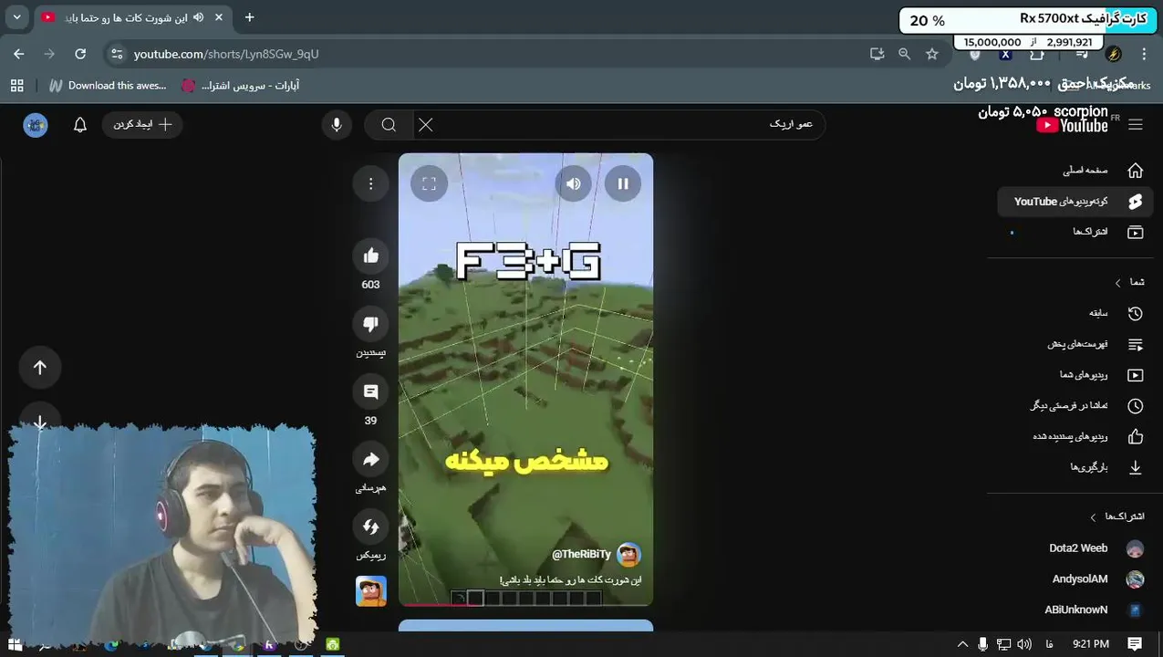
Task: Reload the YouTube page
Action: coord(80,54)
